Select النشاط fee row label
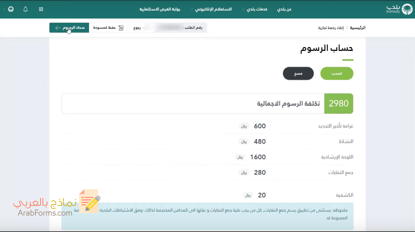This screenshot has height=232, width=415. tap(346, 141)
